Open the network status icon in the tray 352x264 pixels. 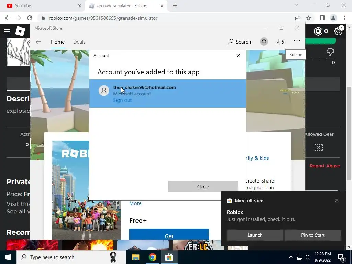coord(299,257)
